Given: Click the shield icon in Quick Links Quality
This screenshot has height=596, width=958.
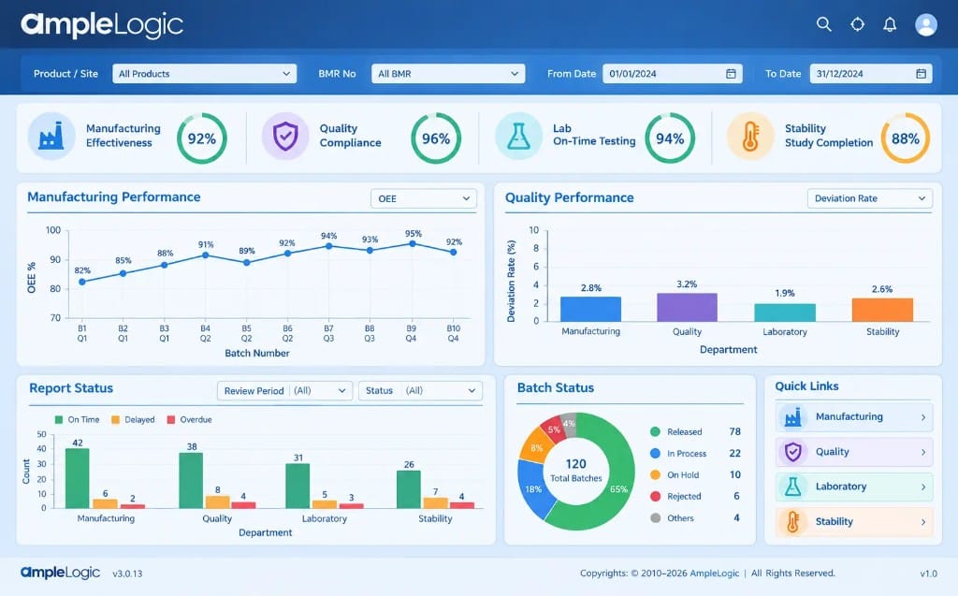Looking at the screenshot, I should 792,452.
